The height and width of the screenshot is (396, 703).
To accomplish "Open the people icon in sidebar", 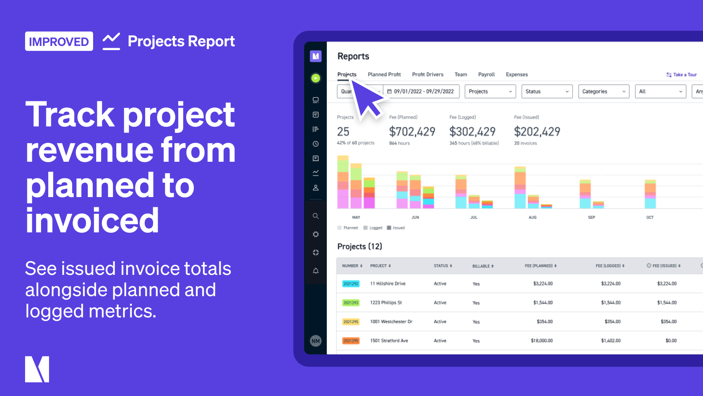I will tap(315, 188).
